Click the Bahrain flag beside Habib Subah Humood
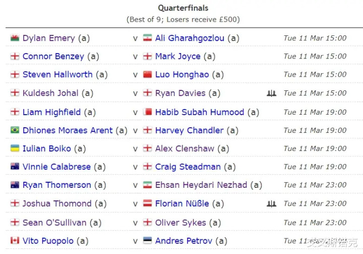 147,112
